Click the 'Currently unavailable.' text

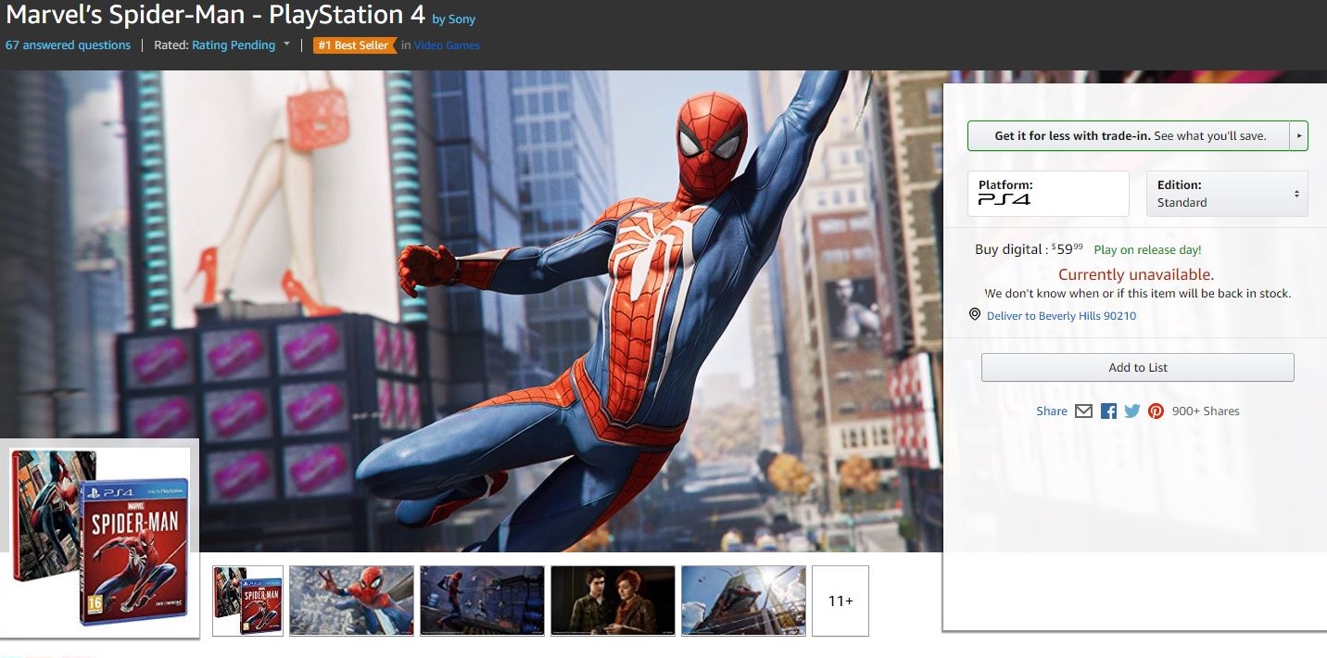click(1136, 274)
